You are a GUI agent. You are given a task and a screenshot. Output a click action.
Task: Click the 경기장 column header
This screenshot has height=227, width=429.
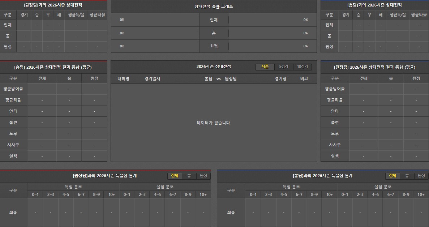tap(280, 79)
